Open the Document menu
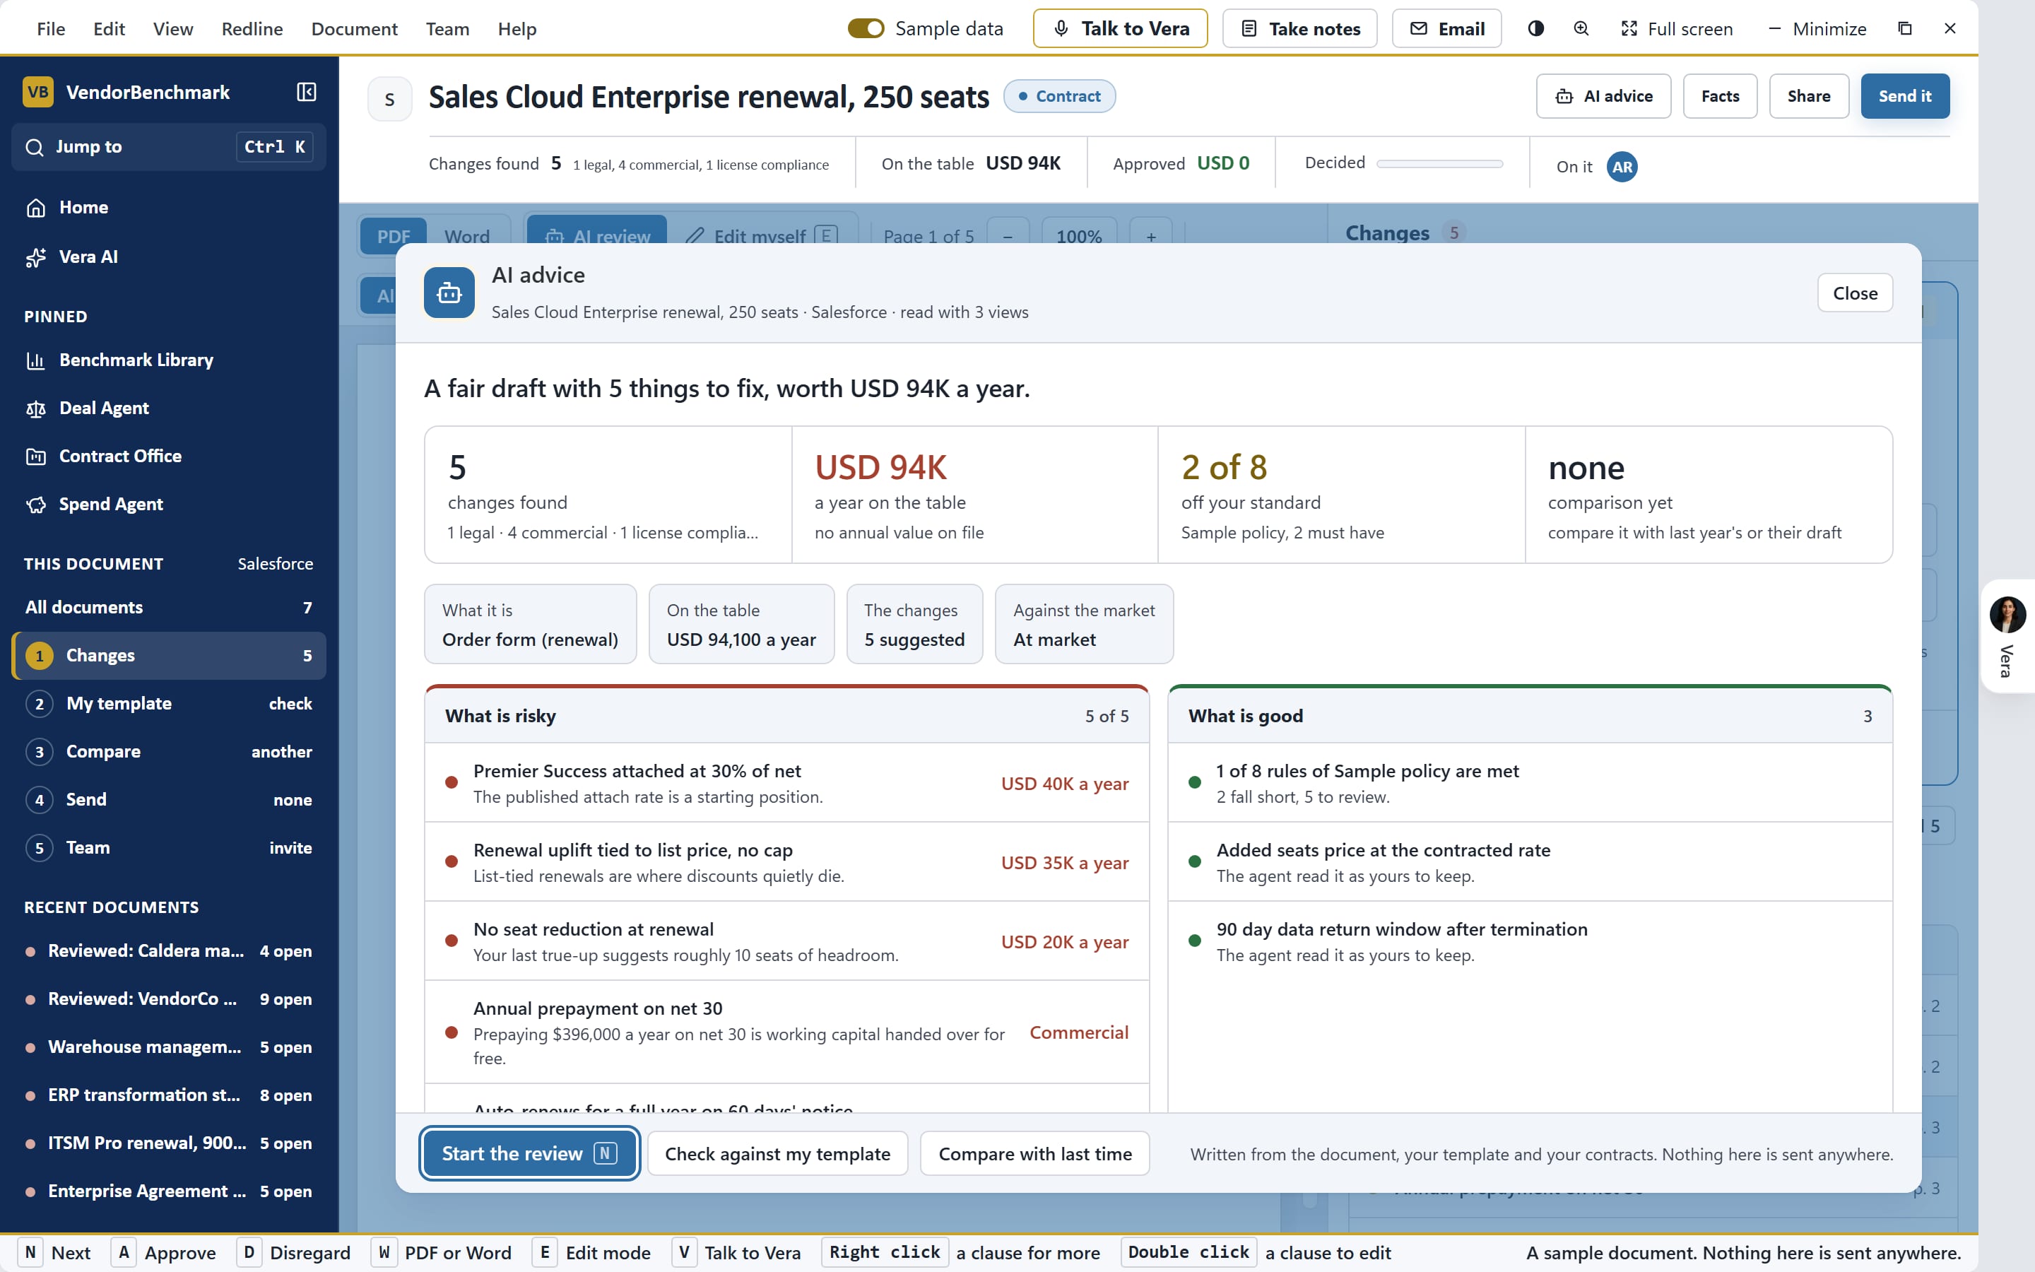This screenshot has height=1272, width=2035. click(x=354, y=28)
